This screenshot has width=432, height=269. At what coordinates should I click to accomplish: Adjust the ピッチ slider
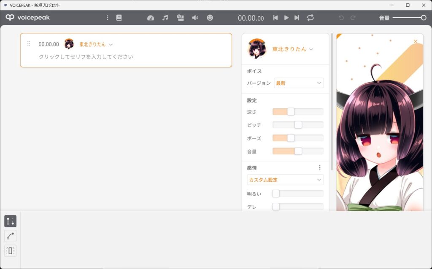click(298, 125)
